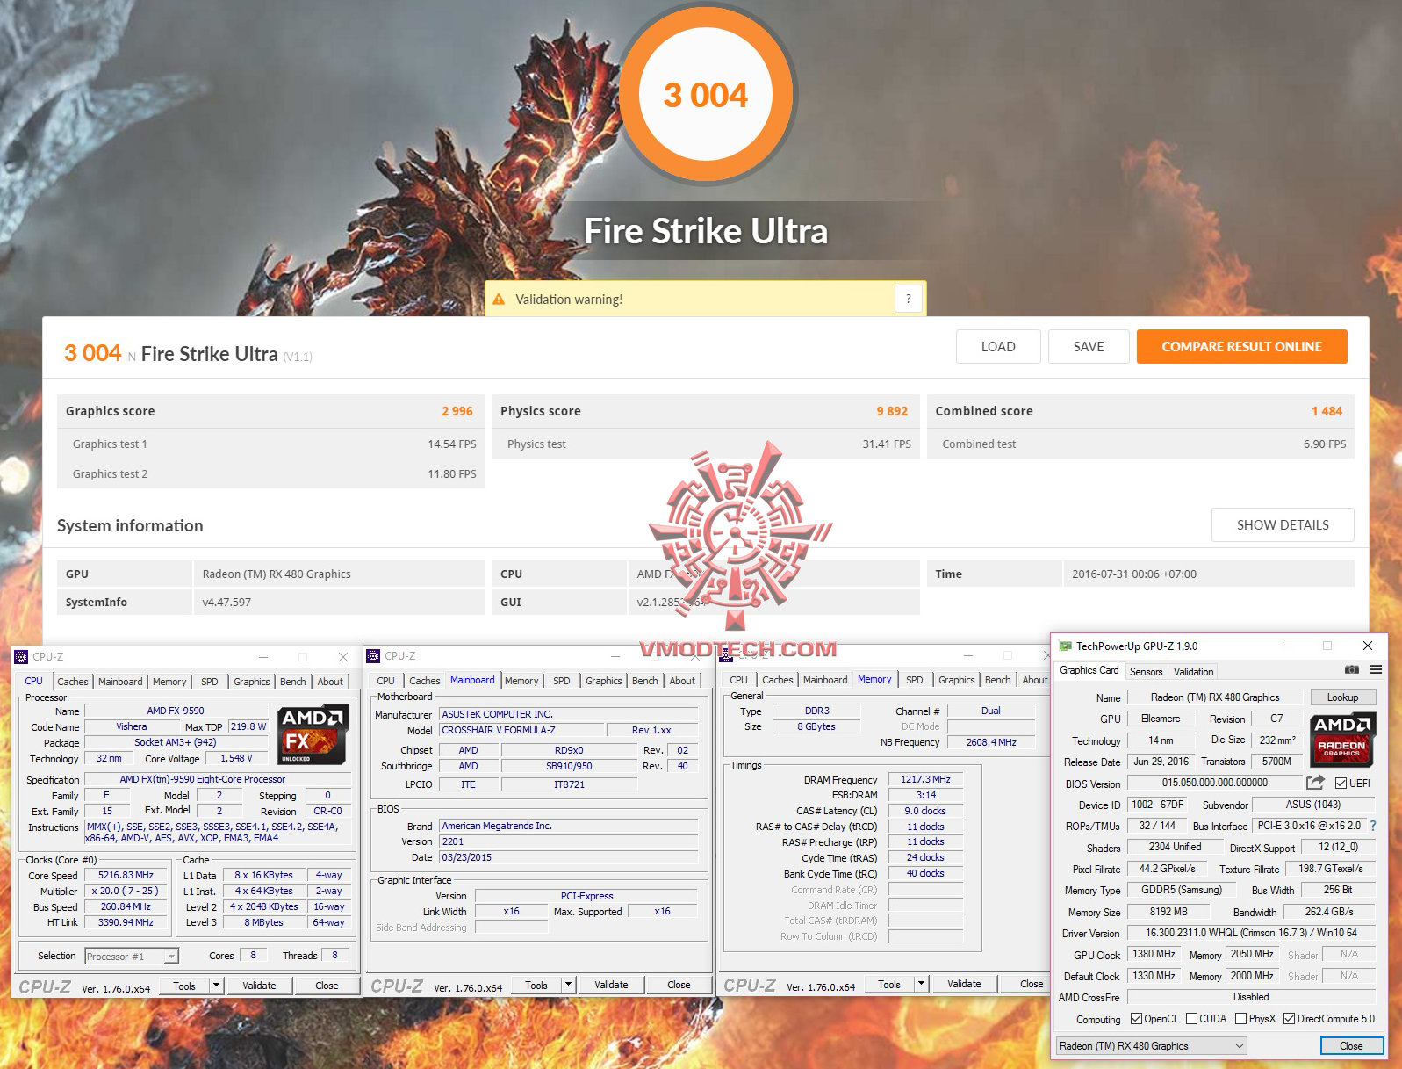Click the GPU Clock 1380 MHz field

(1154, 954)
